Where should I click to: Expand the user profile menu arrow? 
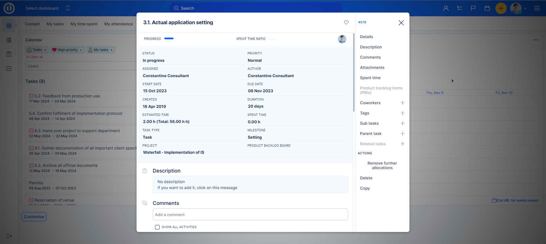pos(526,9)
